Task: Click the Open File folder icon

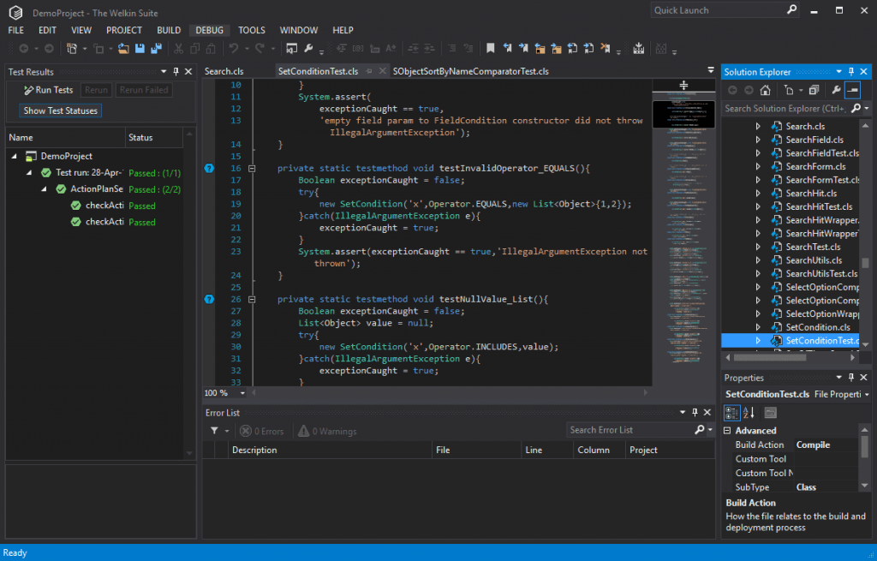Action: (x=123, y=49)
